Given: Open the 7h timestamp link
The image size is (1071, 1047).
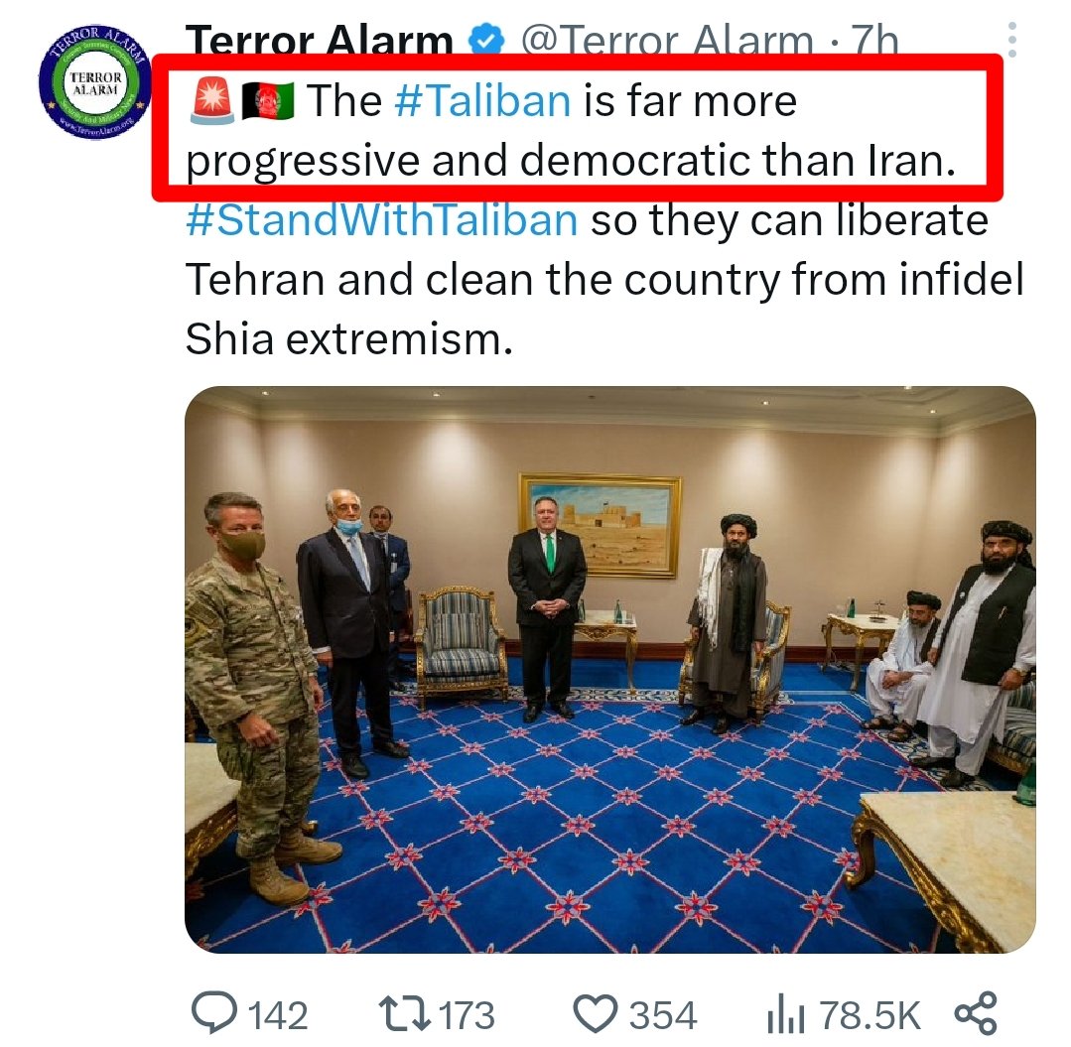Looking at the screenshot, I should (x=874, y=41).
